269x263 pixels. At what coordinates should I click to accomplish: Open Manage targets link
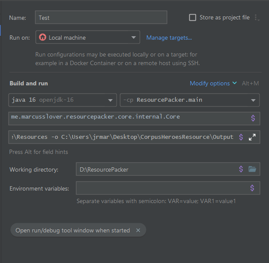[169, 38]
